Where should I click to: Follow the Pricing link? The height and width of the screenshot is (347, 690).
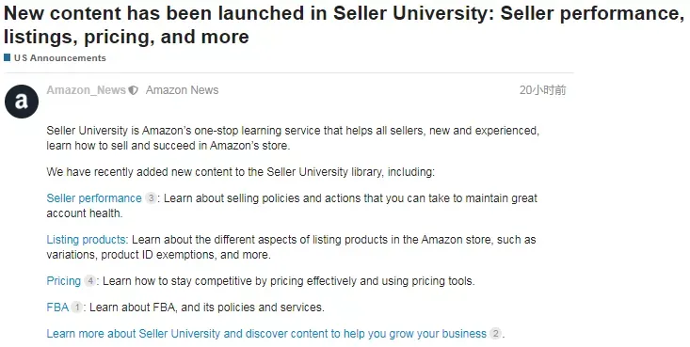click(64, 281)
